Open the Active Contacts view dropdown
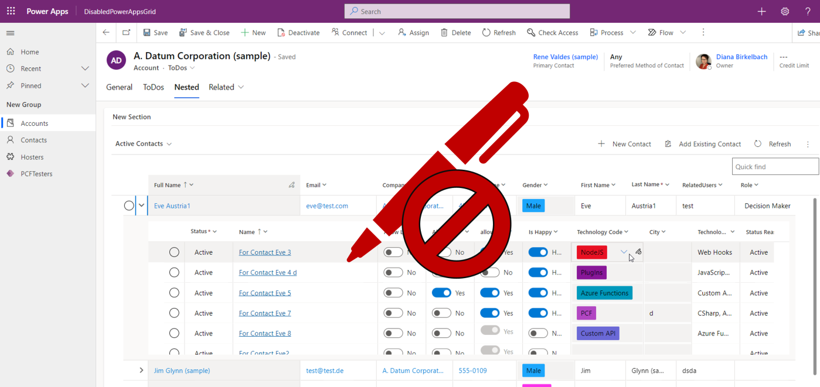820x387 pixels. (144, 144)
